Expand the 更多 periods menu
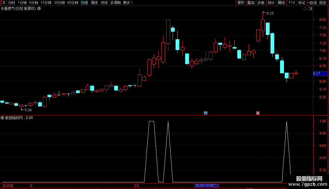This screenshot has width=329, height=189. point(128,3)
